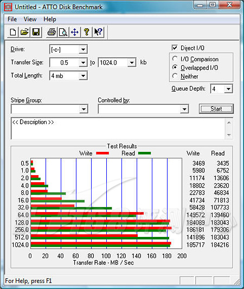Click the read value 184216

point(220,245)
